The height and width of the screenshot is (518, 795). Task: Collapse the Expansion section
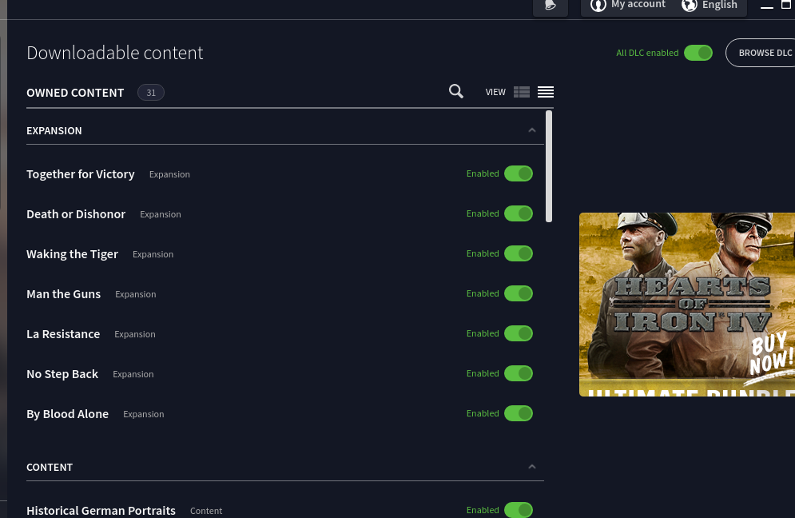532,130
